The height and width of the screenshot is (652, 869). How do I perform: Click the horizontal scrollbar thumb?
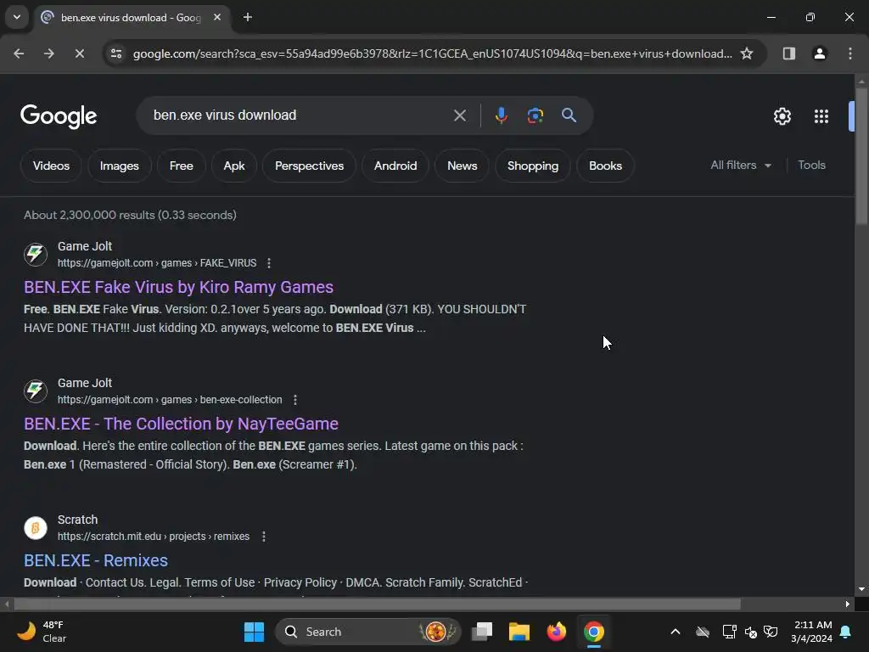[x=377, y=604]
